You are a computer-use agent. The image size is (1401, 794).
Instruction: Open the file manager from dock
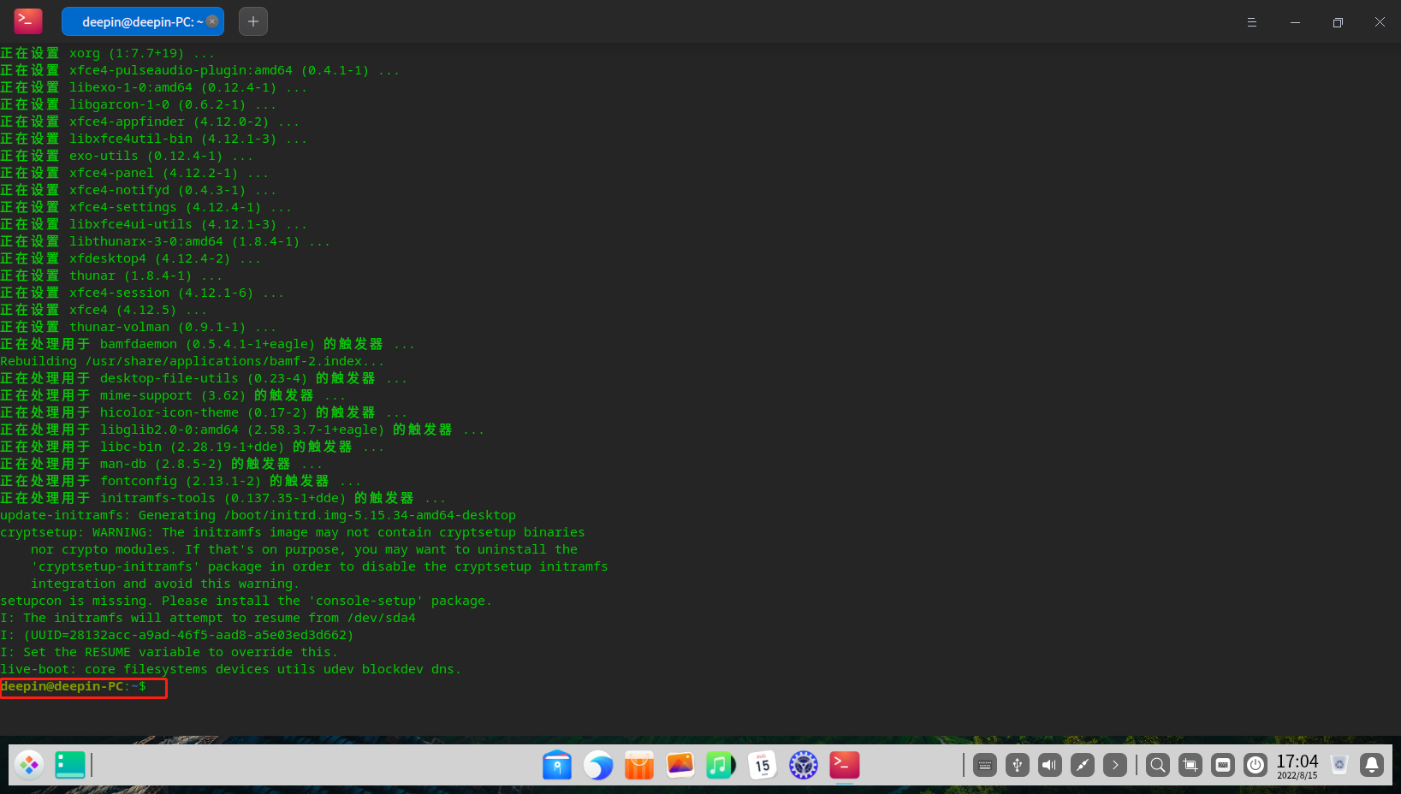tap(557, 765)
